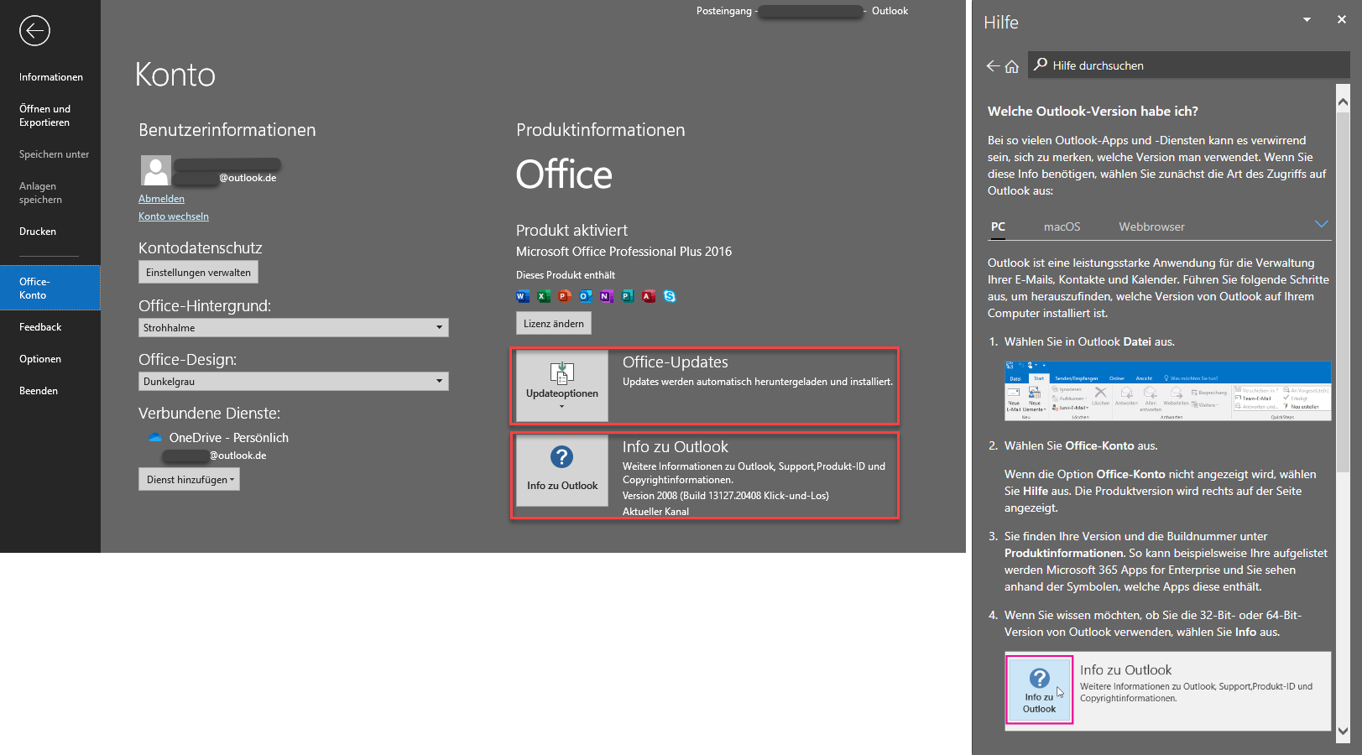
Task: Click the OneDrive cloud icon
Action: click(154, 437)
